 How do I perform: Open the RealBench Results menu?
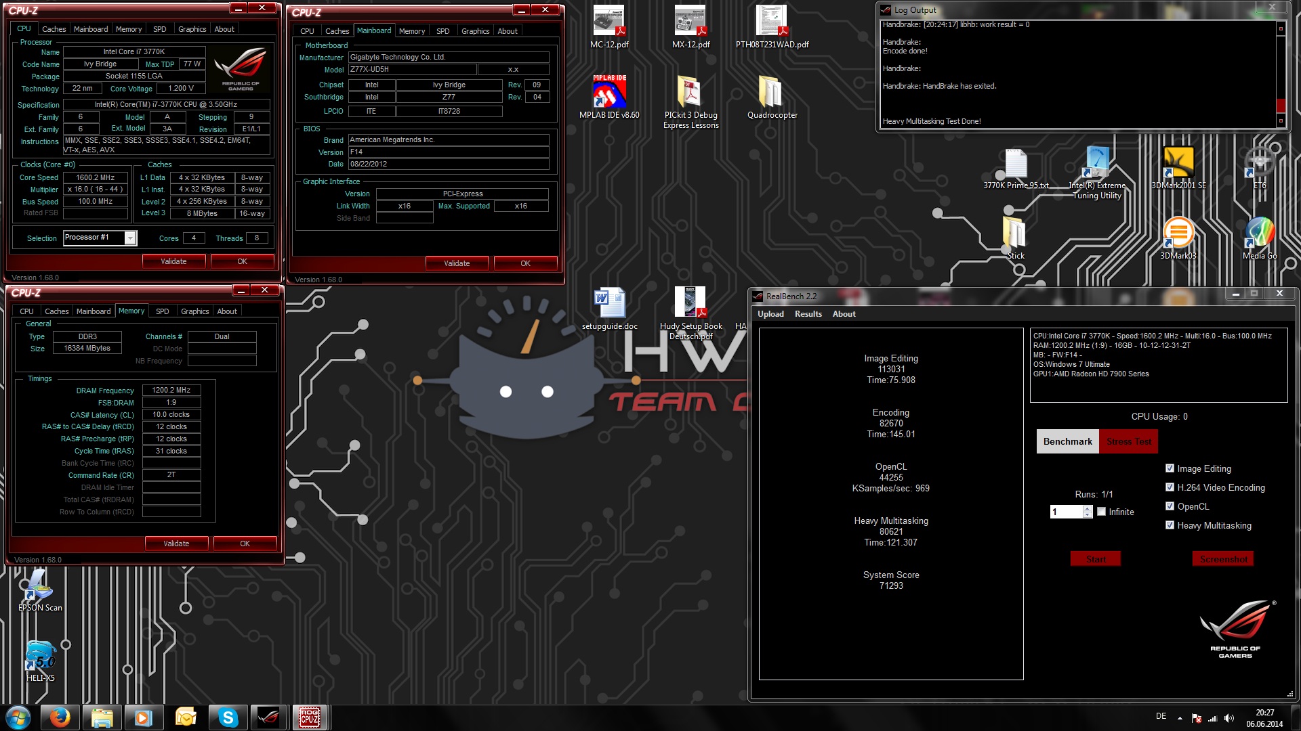click(x=808, y=314)
